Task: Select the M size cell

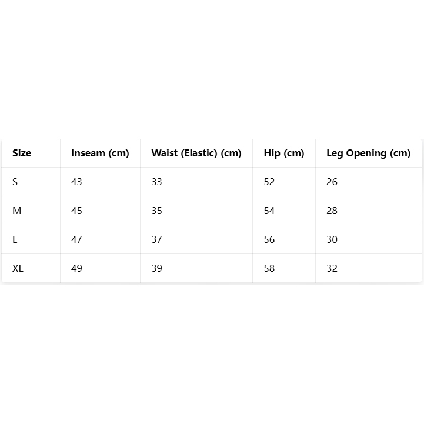Action: tap(17, 211)
